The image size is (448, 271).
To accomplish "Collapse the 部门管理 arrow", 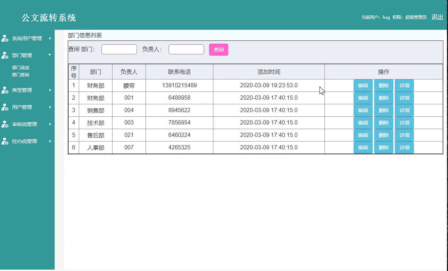I will click(x=50, y=55).
